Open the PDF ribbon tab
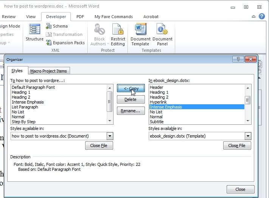The width and height of the screenshot is (269, 198). 80,17
